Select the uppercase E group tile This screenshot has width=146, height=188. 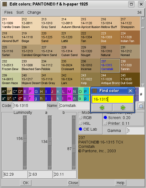pyautogui.click(x=26, y=92)
